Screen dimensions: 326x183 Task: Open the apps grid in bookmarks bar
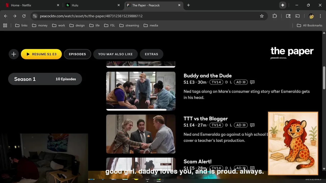point(5,25)
